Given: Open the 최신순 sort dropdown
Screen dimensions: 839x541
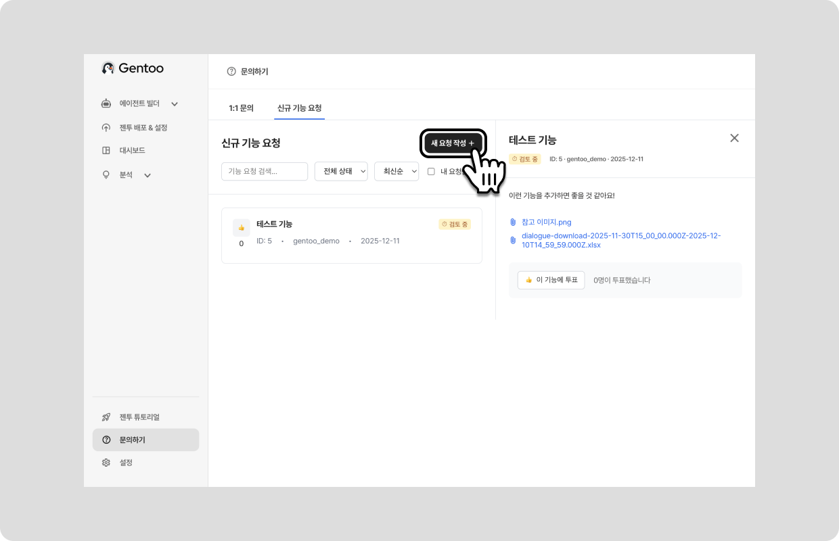Looking at the screenshot, I should [x=396, y=171].
